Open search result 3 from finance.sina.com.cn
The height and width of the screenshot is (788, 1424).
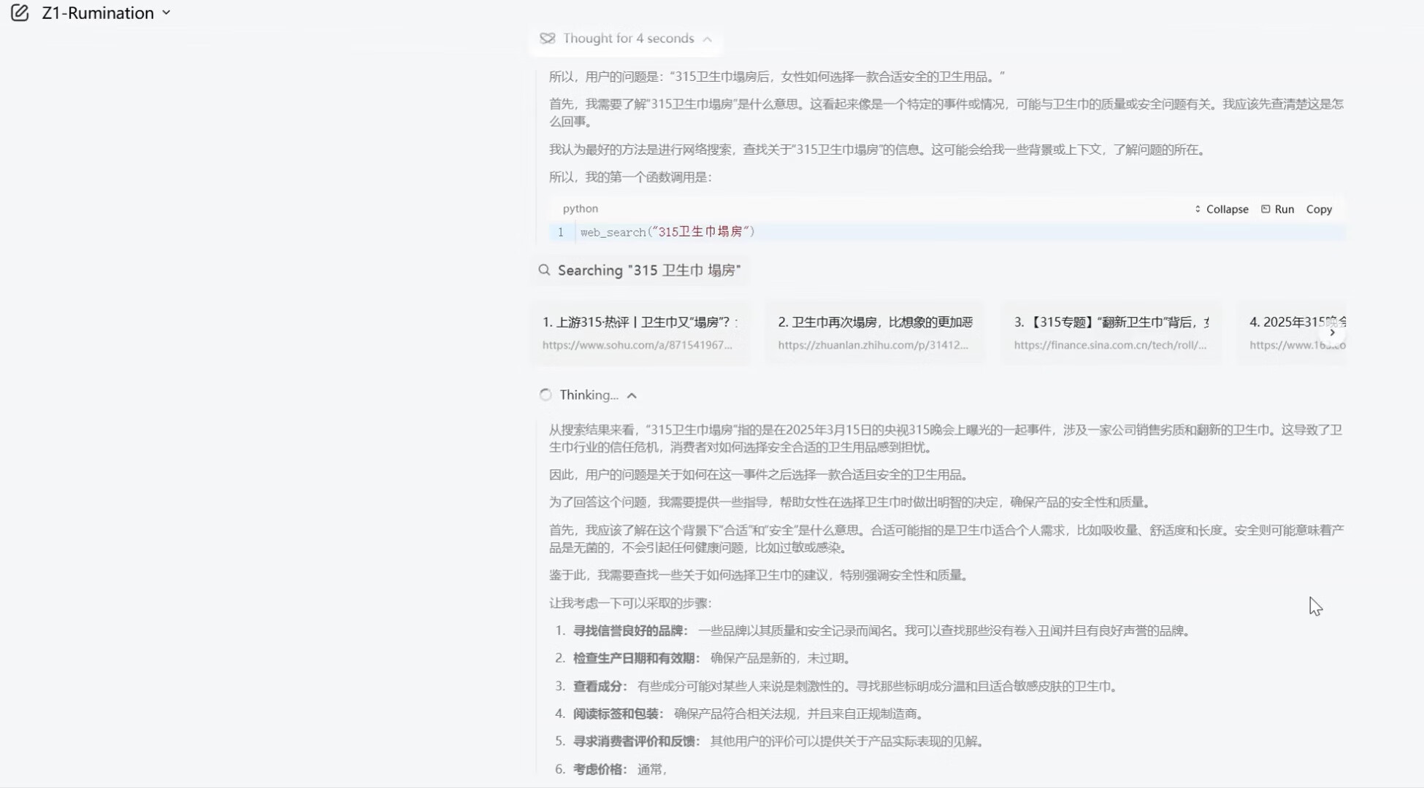tap(1110, 333)
